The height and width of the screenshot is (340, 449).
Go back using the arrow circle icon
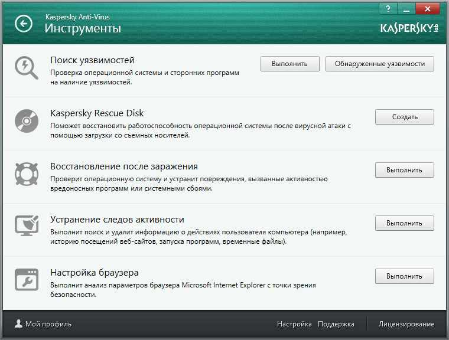24,24
